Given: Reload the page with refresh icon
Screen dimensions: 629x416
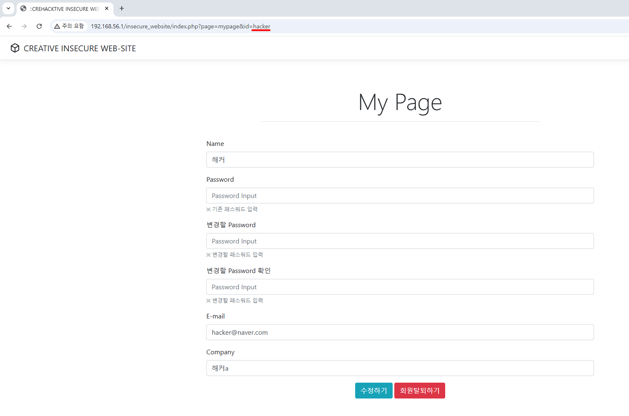Looking at the screenshot, I should tap(39, 26).
